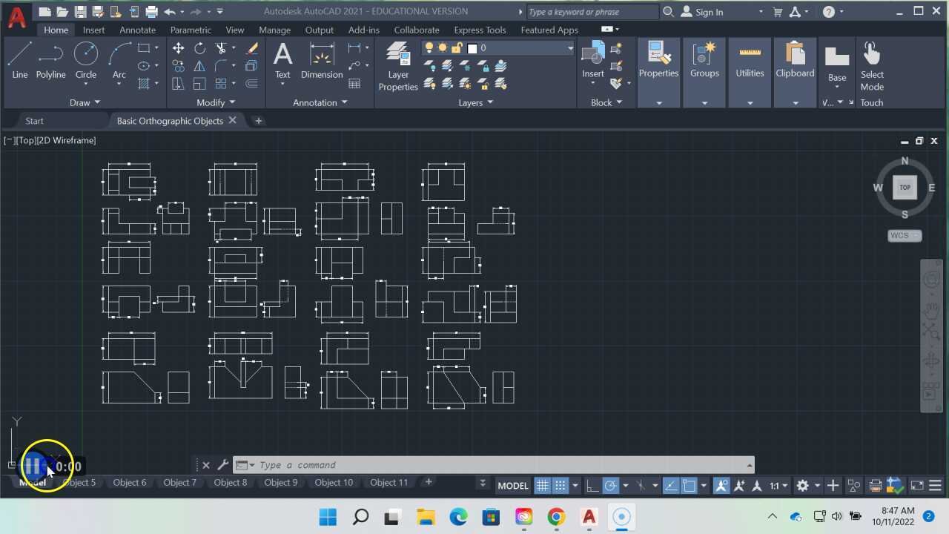Image resolution: width=949 pixels, height=534 pixels.
Task: Activate the Polyline tool
Action: click(x=50, y=59)
